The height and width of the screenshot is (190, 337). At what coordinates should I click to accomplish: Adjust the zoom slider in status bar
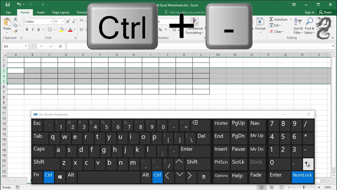coord(304,187)
